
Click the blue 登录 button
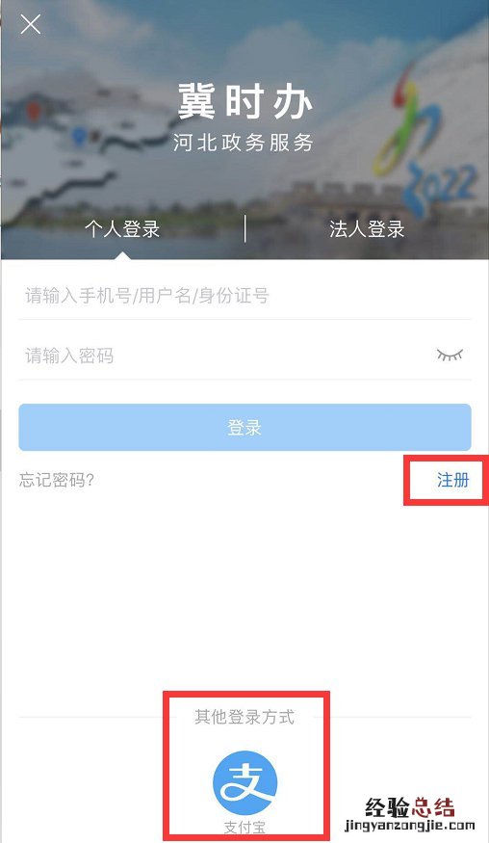(x=245, y=428)
